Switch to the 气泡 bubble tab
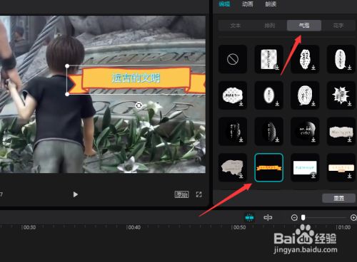 coord(304,26)
